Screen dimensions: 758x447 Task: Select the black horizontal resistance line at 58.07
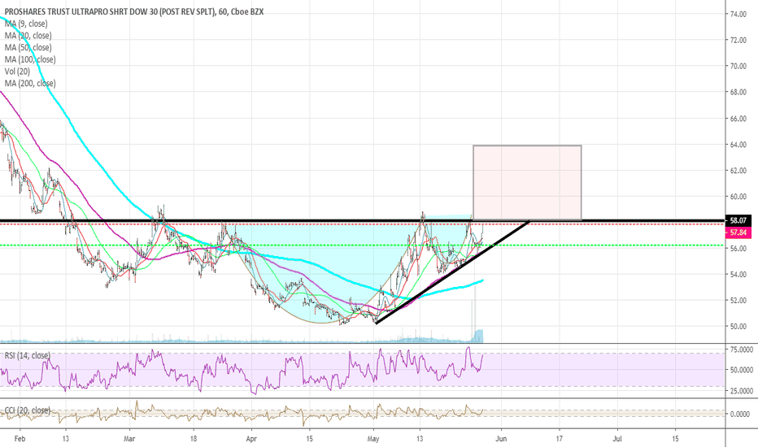point(363,221)
